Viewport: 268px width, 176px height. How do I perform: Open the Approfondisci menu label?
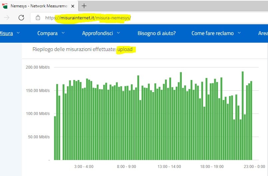click(x=97, y=33)
